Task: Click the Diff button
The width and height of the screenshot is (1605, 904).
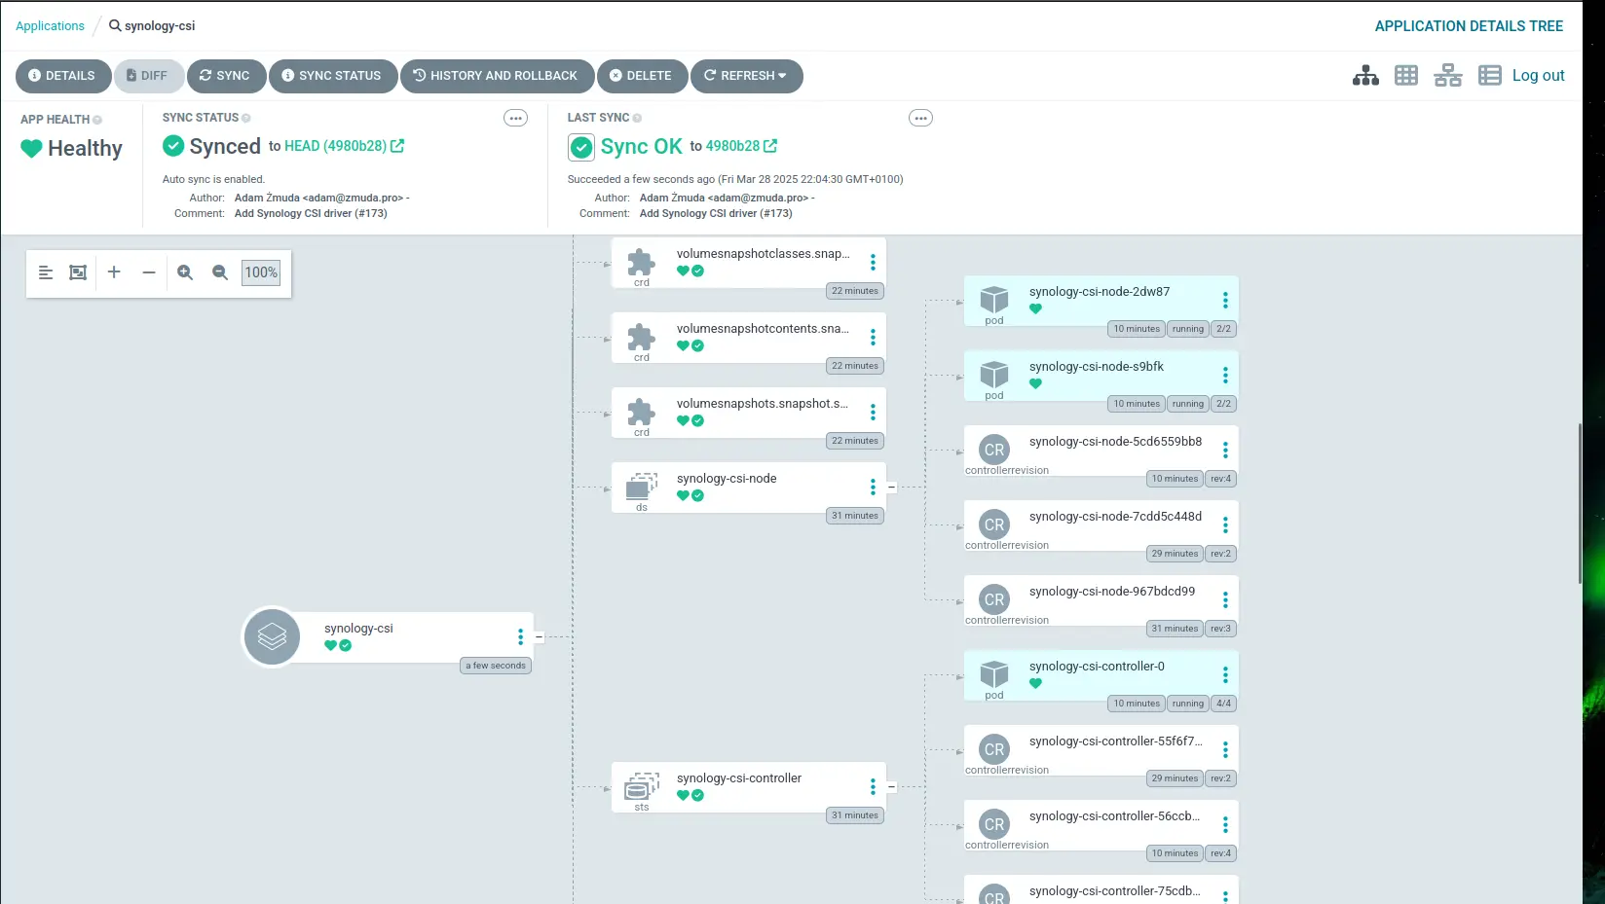Action: (148, 76)
